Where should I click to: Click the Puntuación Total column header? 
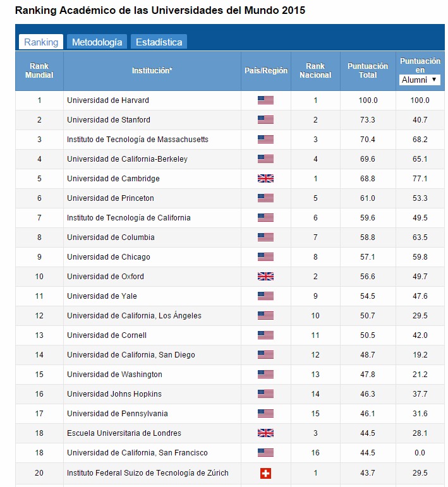(x=368, y=71)
